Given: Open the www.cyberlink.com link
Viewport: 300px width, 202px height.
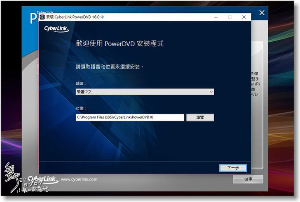Looking at the screenshot, I should click(x=79, y=179).
